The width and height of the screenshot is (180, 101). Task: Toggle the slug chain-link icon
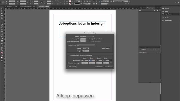coord(111,63)
